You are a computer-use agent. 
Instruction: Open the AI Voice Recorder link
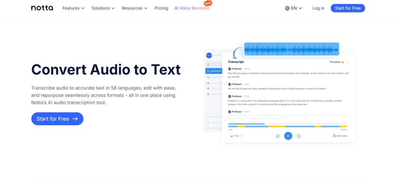click(192, 8)
